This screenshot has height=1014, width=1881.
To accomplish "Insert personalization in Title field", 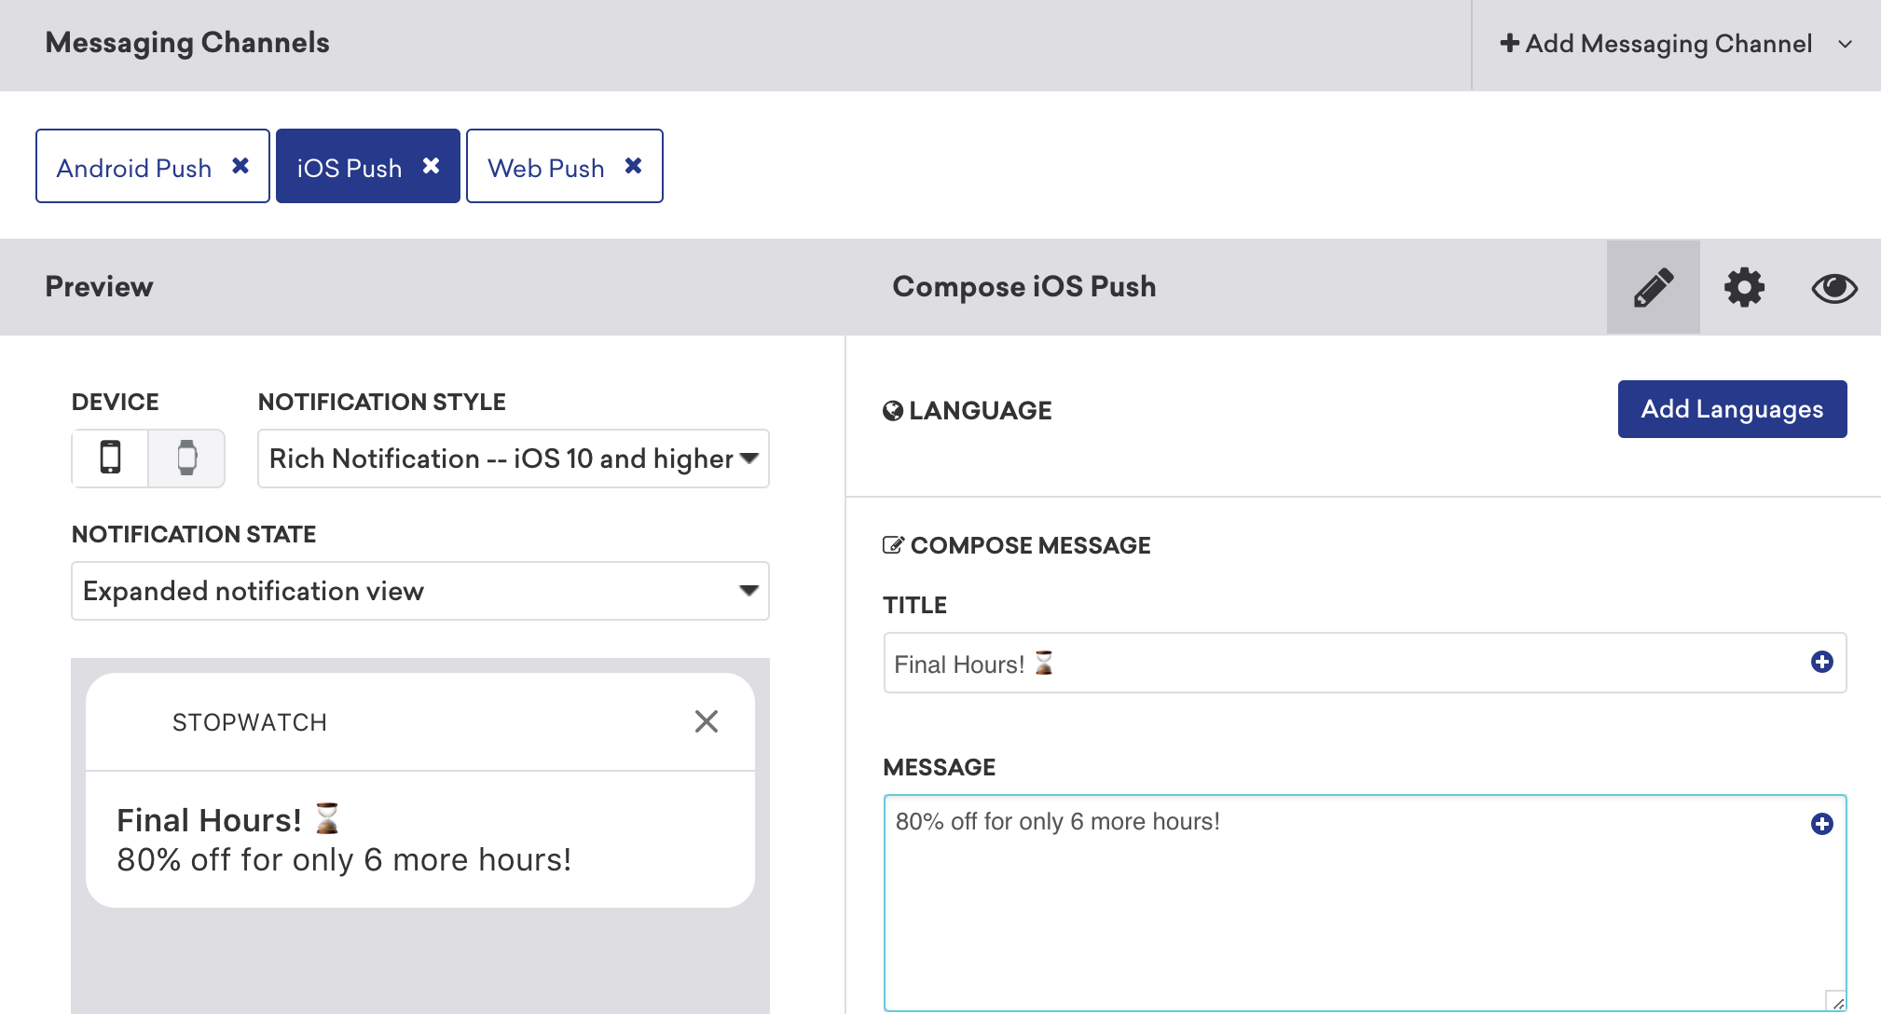I will pyautogui.click(x=1821, y=662).
